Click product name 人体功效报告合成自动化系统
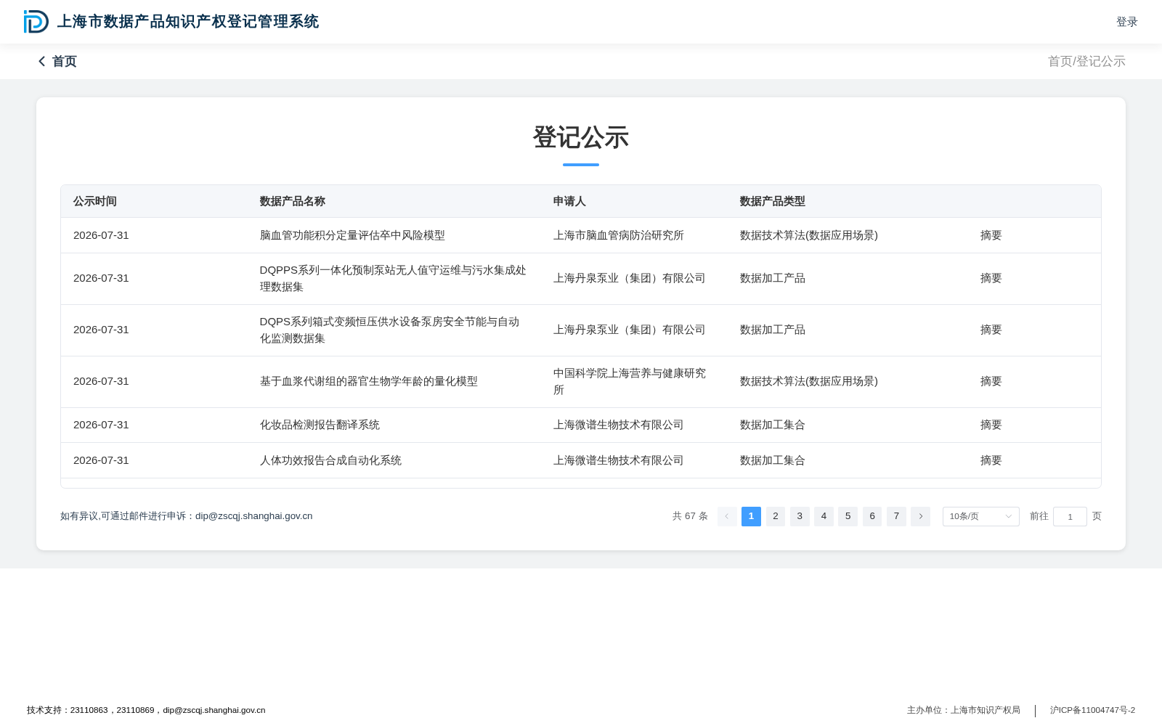Viewport: 1162px width, 726px height. pos(330,460)
